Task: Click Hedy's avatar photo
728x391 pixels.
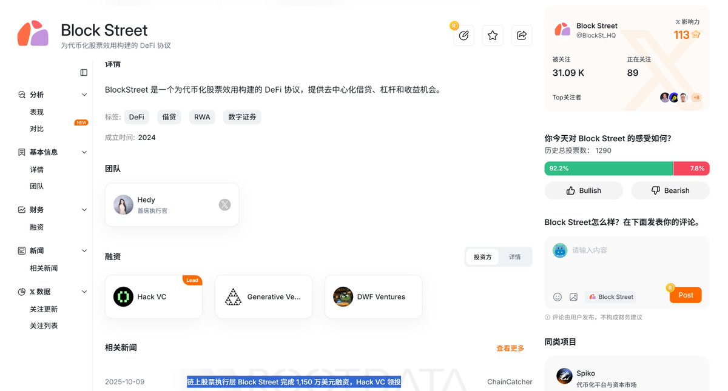Action: 123,205
